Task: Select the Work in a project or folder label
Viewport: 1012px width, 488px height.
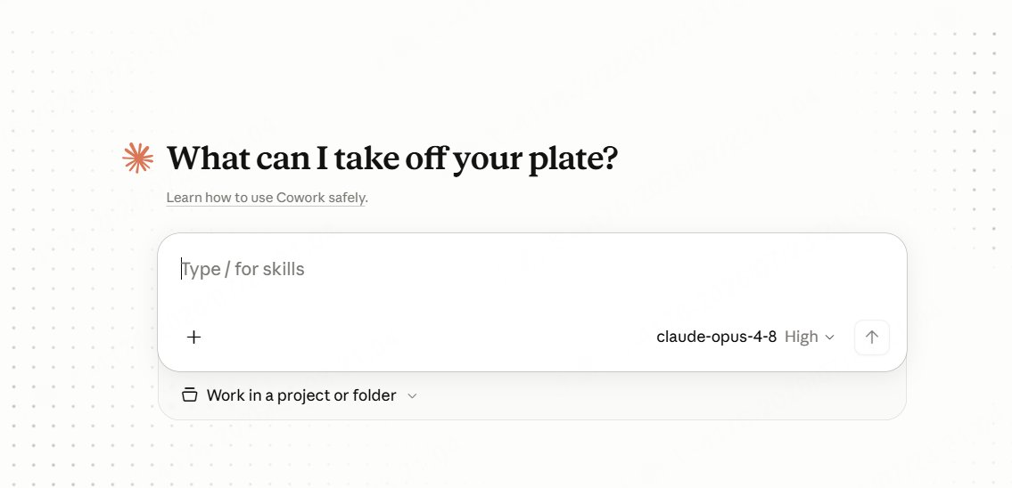Action: click(x=301, y=395)
